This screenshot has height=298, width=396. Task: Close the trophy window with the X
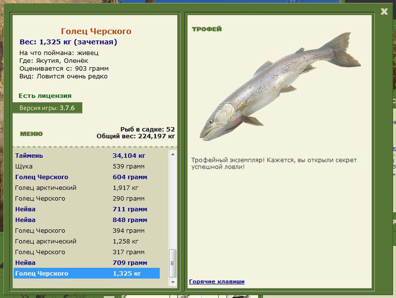point(384,11)
